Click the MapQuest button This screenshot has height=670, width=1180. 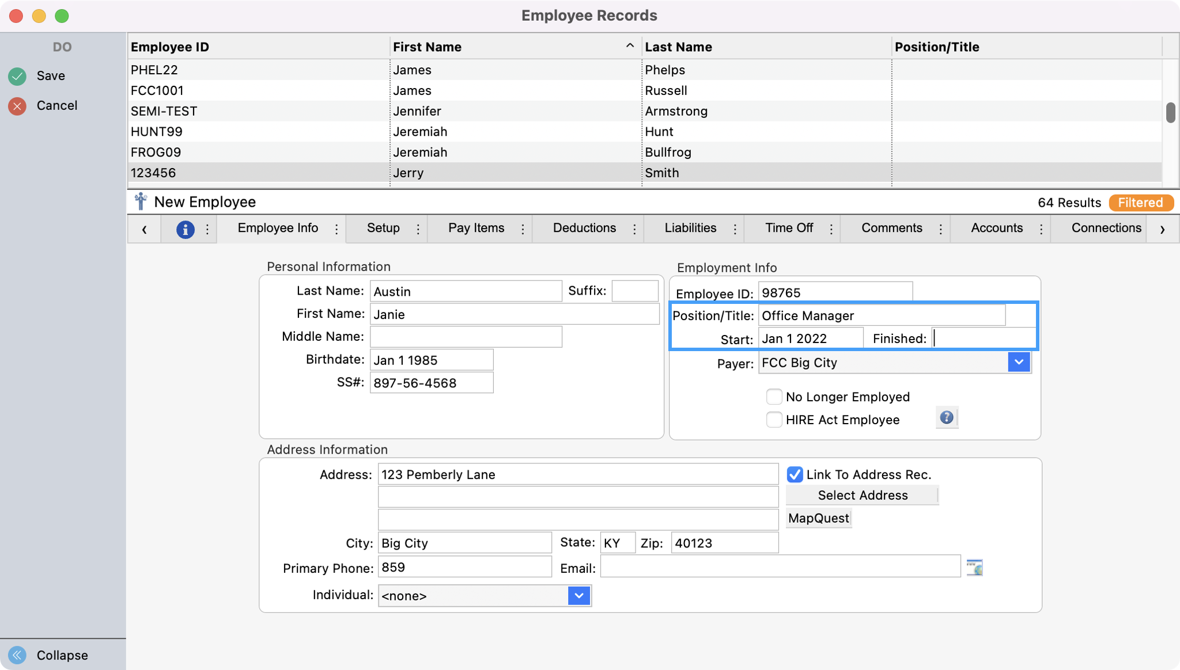click(x=818, y=518)
